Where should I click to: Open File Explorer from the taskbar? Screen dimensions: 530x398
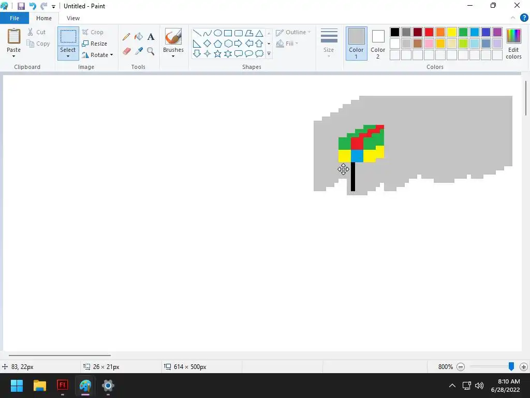point(39,386)
